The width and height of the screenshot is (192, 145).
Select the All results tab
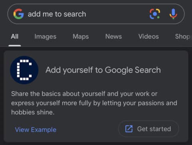(x=15, y=36)
